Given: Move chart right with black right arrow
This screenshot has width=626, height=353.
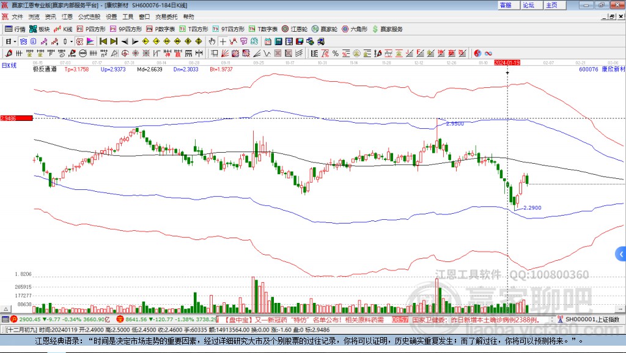Looking at the screenshot, I should (135, 42).
